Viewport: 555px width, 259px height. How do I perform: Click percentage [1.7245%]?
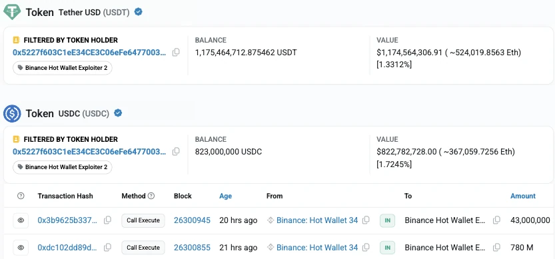click(x=394, y=164)
